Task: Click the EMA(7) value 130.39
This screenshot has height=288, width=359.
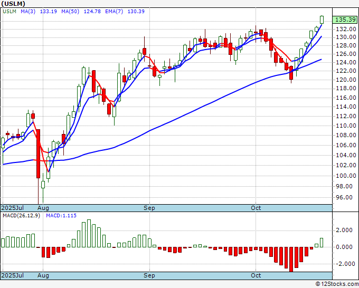Action: pos(136,11)
